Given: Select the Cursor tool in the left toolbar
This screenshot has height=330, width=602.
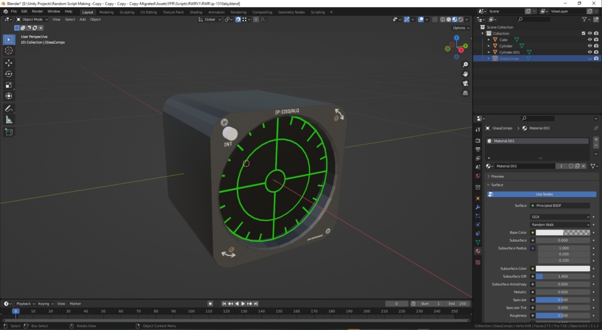Looking at the screenshot, I should pos(9,51).
